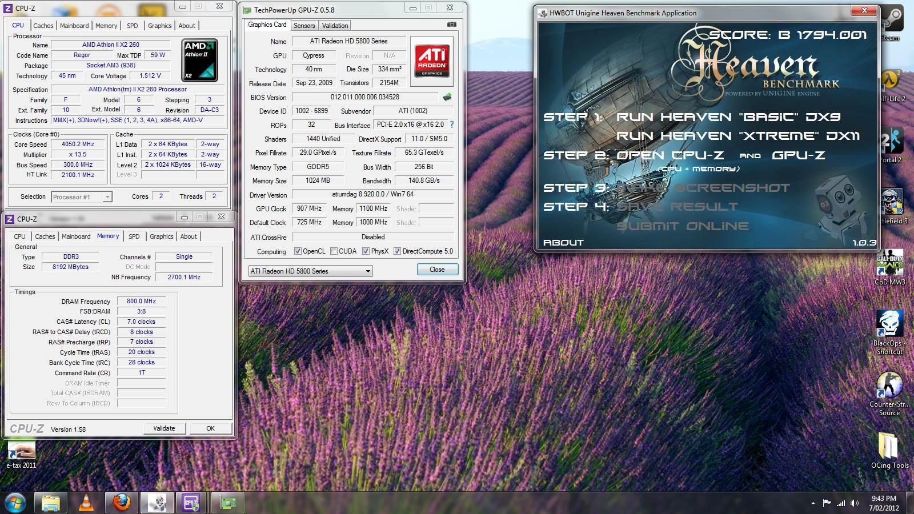Open the ATI Radeon HD 5800 Series dropdown
The height and width of the screenshot is (514, 914).
pyautogui.click(x=311, y=271)
